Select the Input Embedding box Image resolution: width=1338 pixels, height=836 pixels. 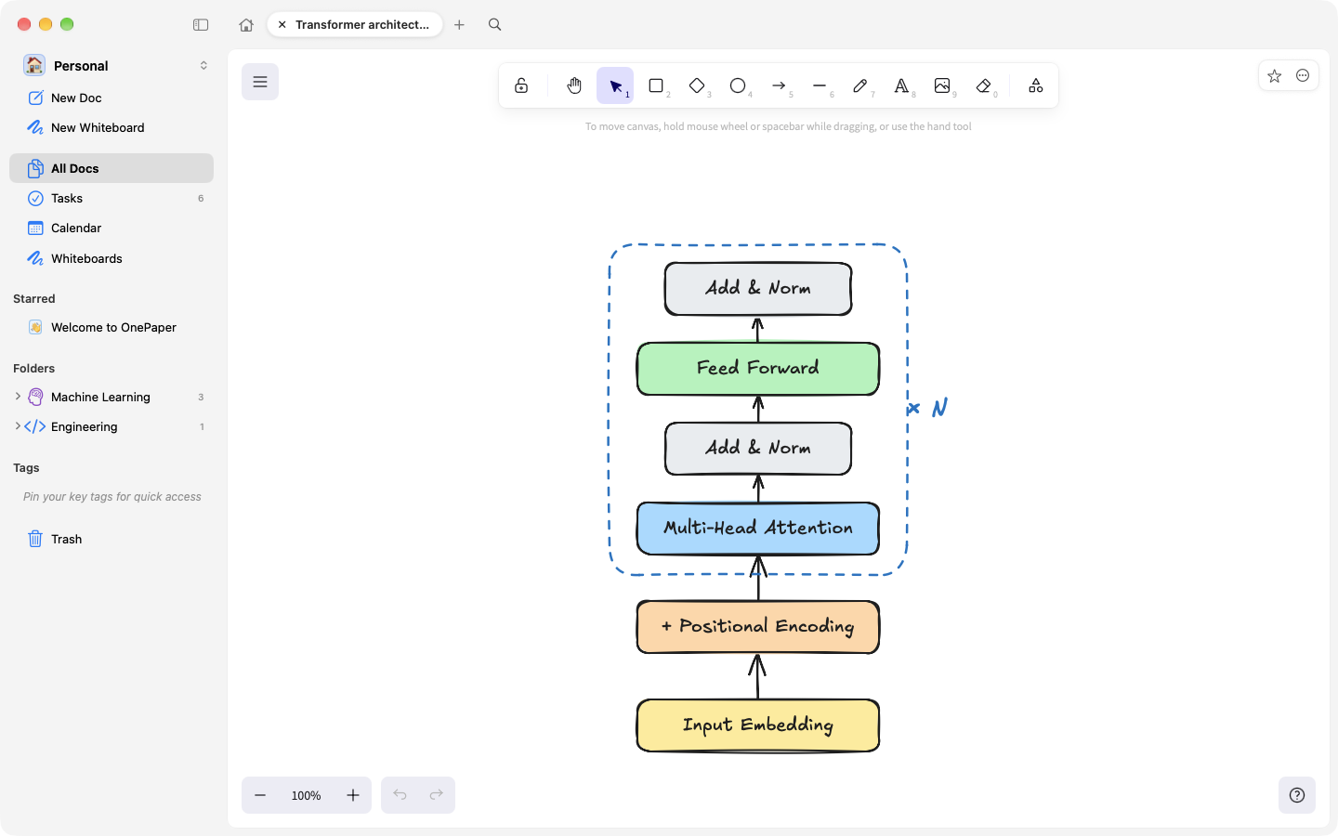(x=758, y=725)
